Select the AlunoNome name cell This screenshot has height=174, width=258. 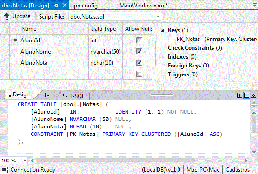53,52
